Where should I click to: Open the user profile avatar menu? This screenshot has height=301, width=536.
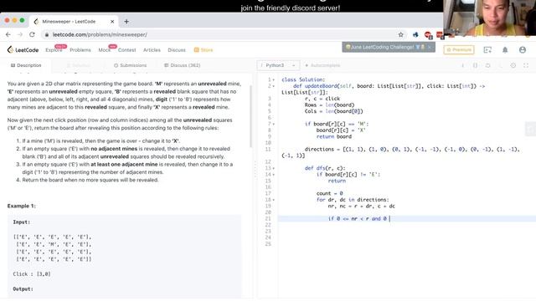click(523, 50)
